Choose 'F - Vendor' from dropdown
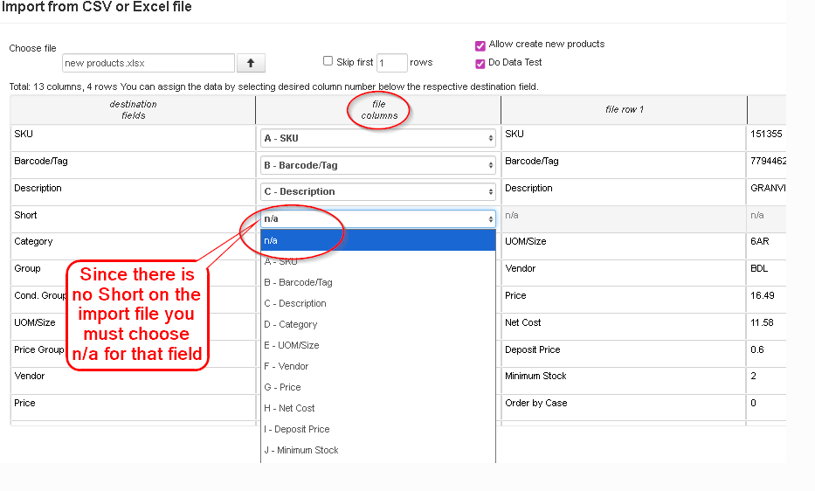This screenshot has height=491, width=815. tap(286, 366)
